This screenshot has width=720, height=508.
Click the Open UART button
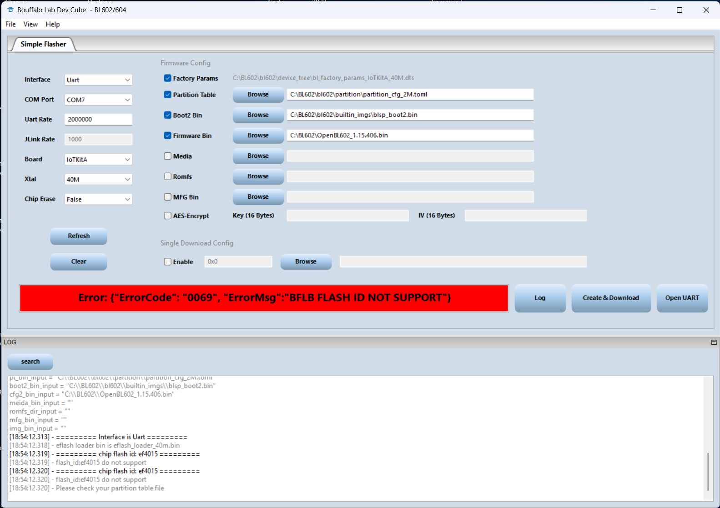(682, 298)
